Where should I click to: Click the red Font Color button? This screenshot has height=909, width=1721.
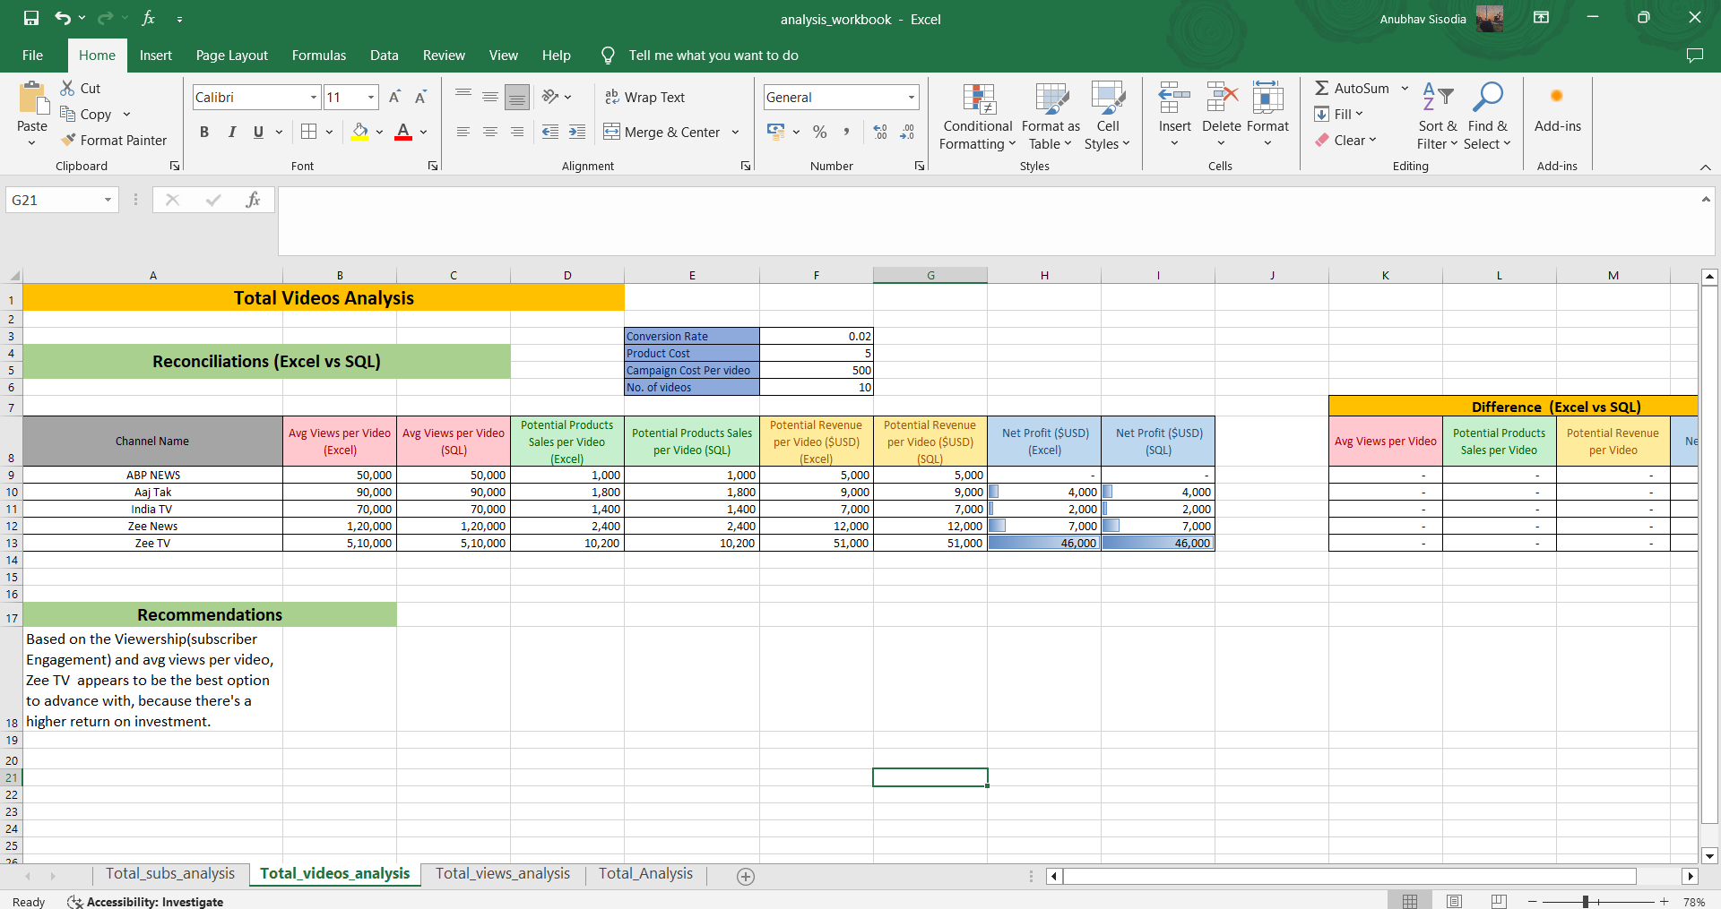click(403, 132)
